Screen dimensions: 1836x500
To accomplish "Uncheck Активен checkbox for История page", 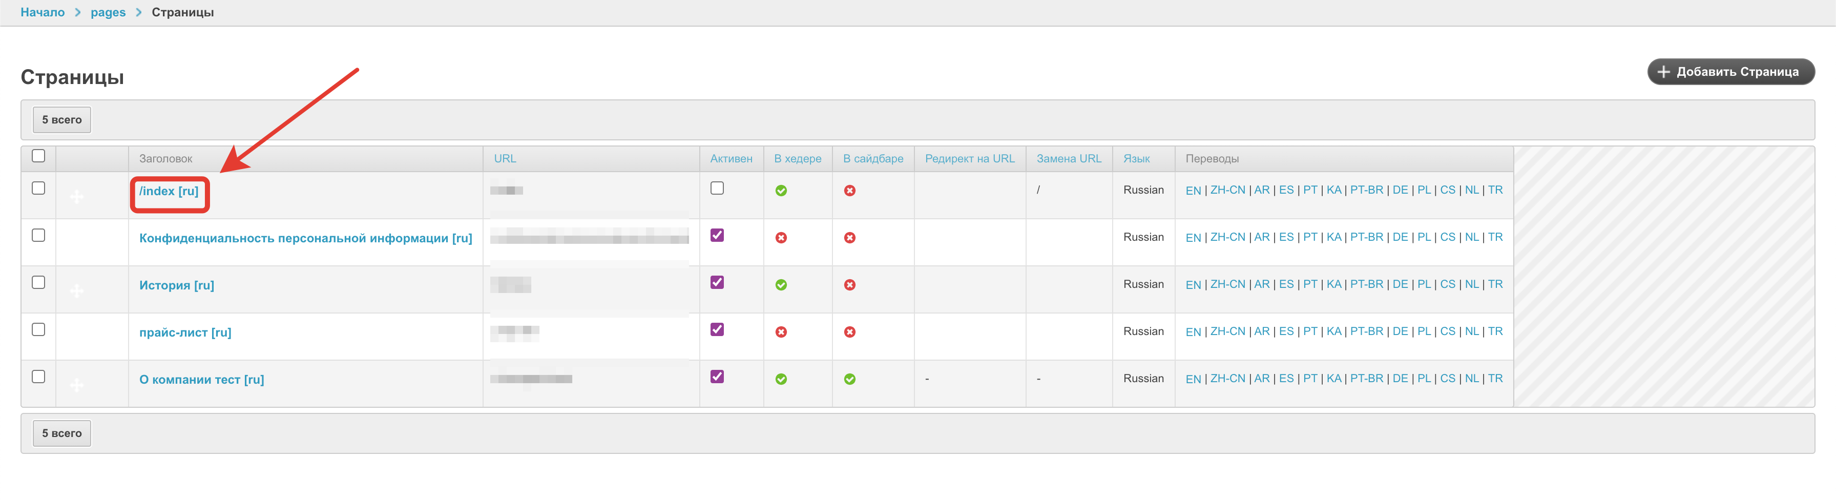I will click(x=717, y=282).
